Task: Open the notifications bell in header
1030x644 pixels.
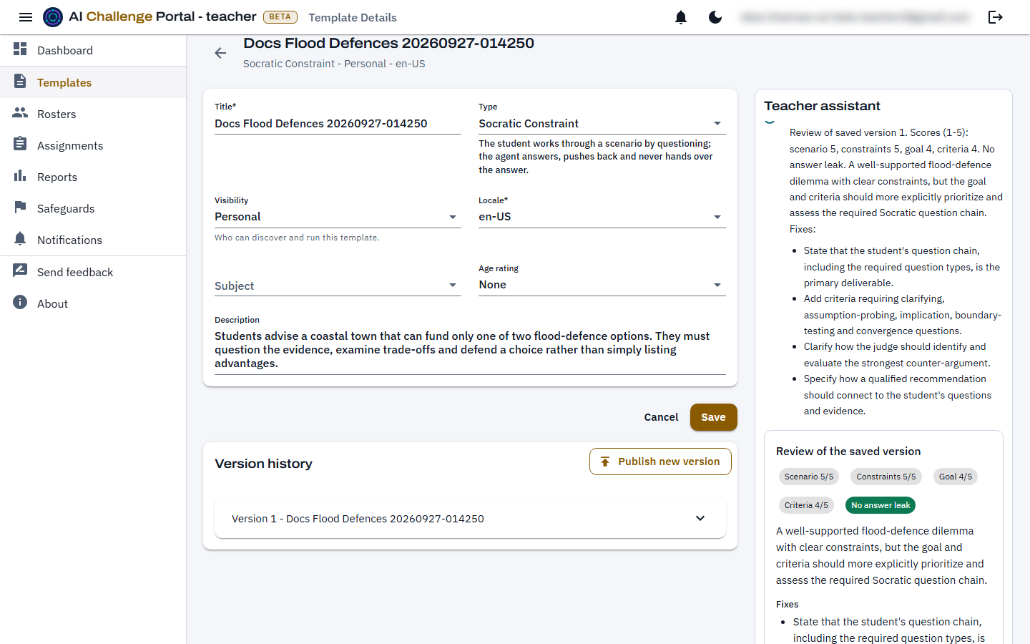Action: tap(681, 17)
